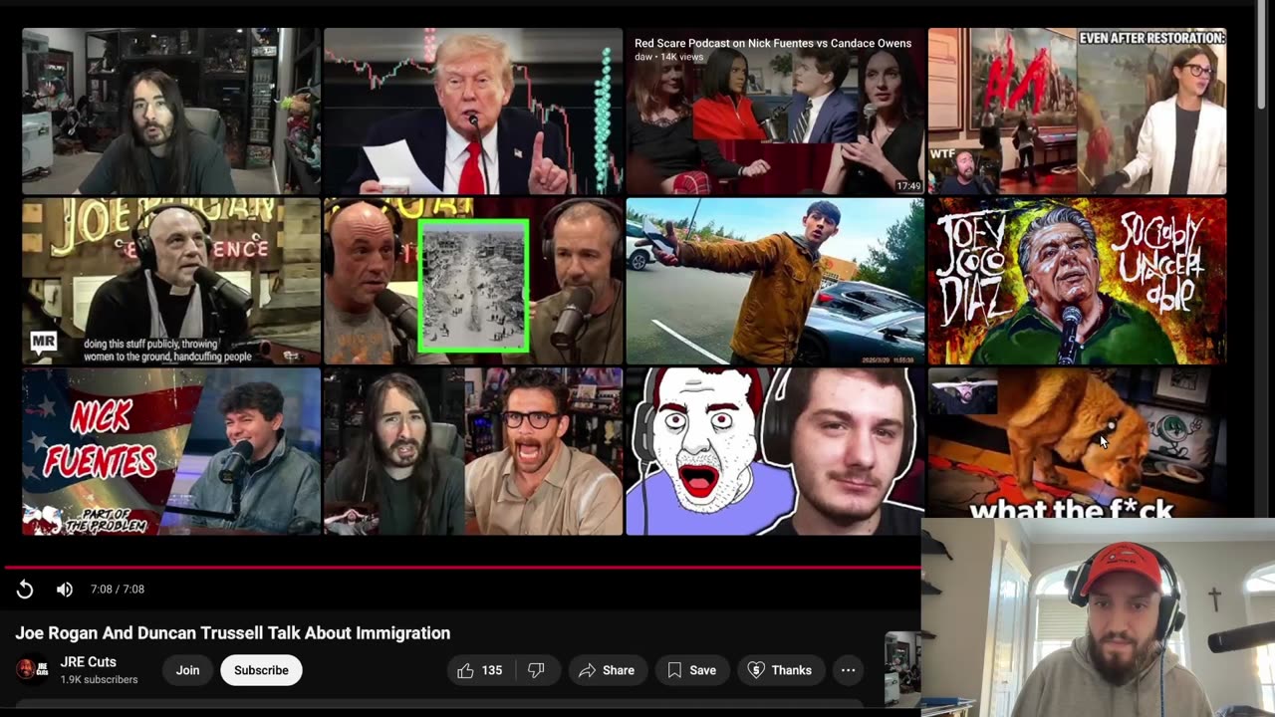Open the more actions three-dot menu

[x=848, y=670]
